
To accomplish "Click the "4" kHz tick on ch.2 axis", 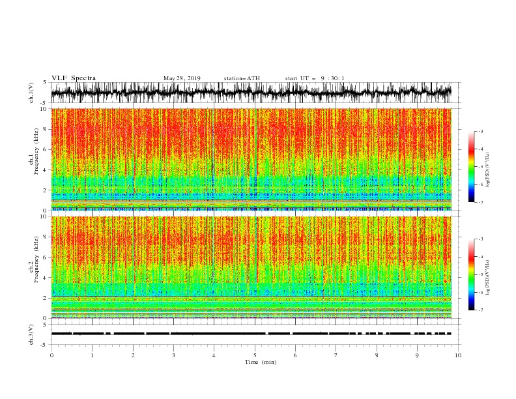I will [x=46, y=278].
